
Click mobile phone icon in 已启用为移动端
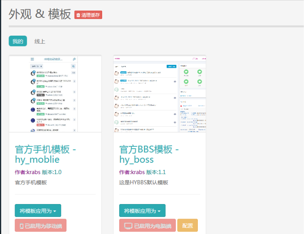tap(21, 226)
